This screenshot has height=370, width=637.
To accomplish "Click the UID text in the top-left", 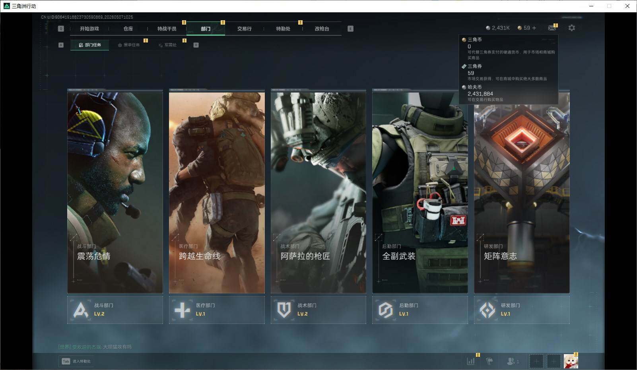I will [x=87, y=17].
